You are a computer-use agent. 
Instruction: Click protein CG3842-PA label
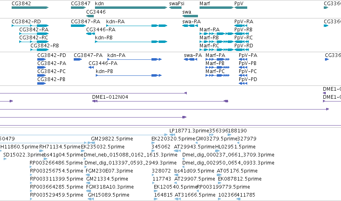coord(52,63)
